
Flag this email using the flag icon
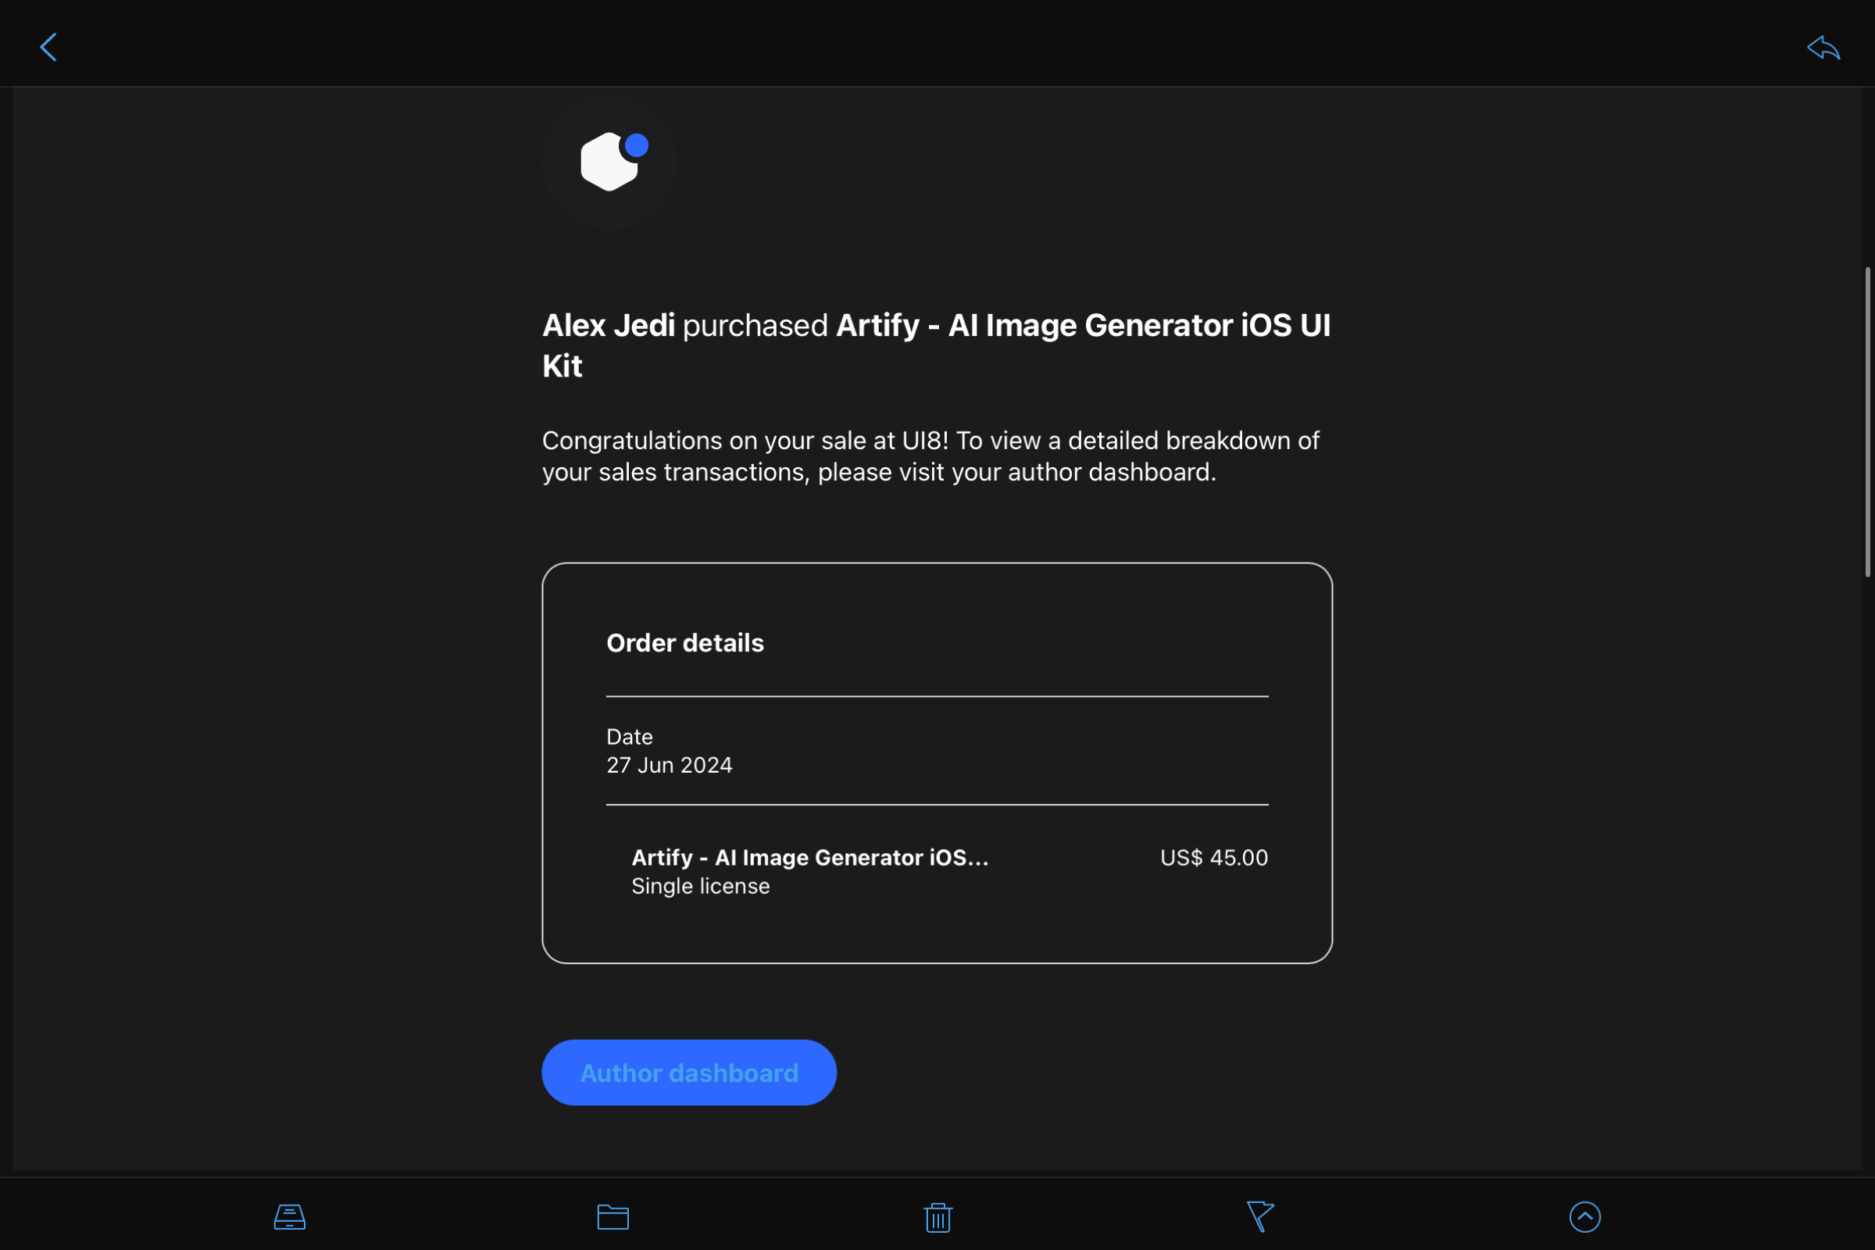[1260, 1216]
